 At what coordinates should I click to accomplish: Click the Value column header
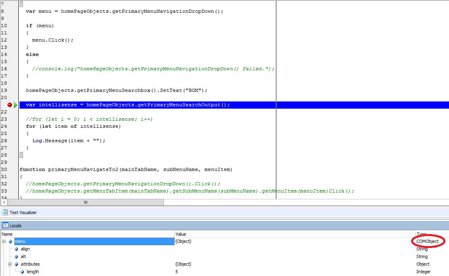(x=180, y=234)
